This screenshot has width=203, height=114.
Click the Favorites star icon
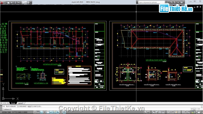tap(178, 2)
